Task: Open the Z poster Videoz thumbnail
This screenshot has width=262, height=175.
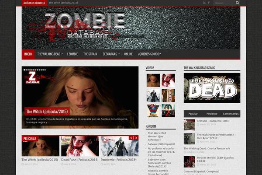Action: tap(168, 111)
